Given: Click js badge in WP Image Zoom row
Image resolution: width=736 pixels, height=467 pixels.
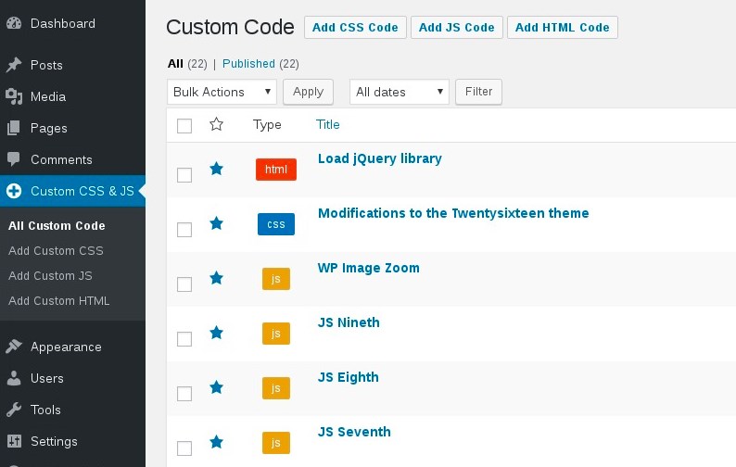Looking at the screenshot, I should pos(276,279).
